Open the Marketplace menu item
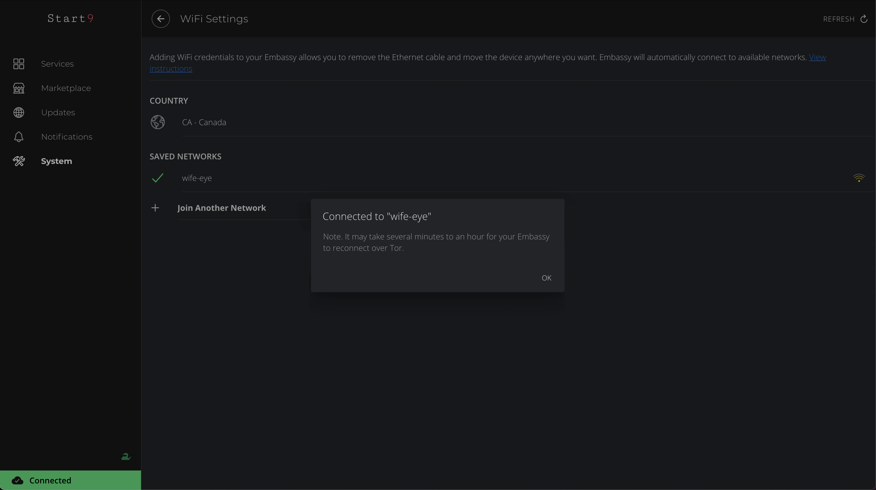Image resolution: width=876 pixels, height=490 pixels. click(x=66, y=88)
